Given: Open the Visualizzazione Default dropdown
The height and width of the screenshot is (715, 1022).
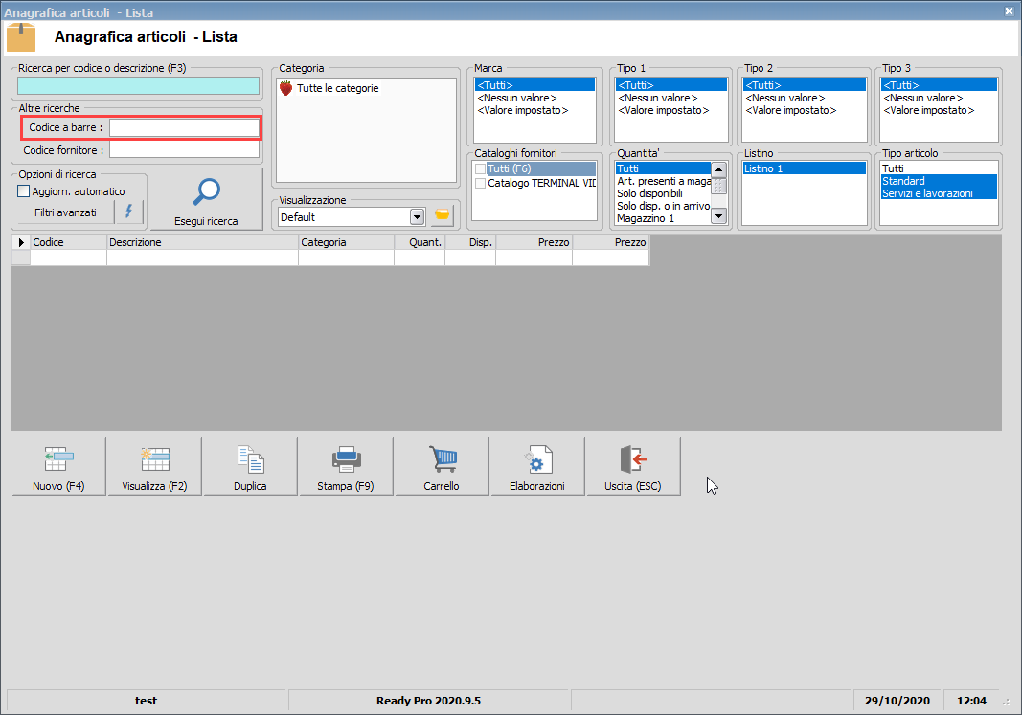Looking at the screenshot, I should point(418,217).
